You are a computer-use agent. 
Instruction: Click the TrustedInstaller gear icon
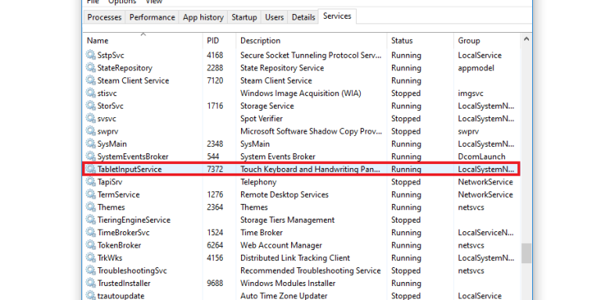pyautogui.click(x=91, y=283)
